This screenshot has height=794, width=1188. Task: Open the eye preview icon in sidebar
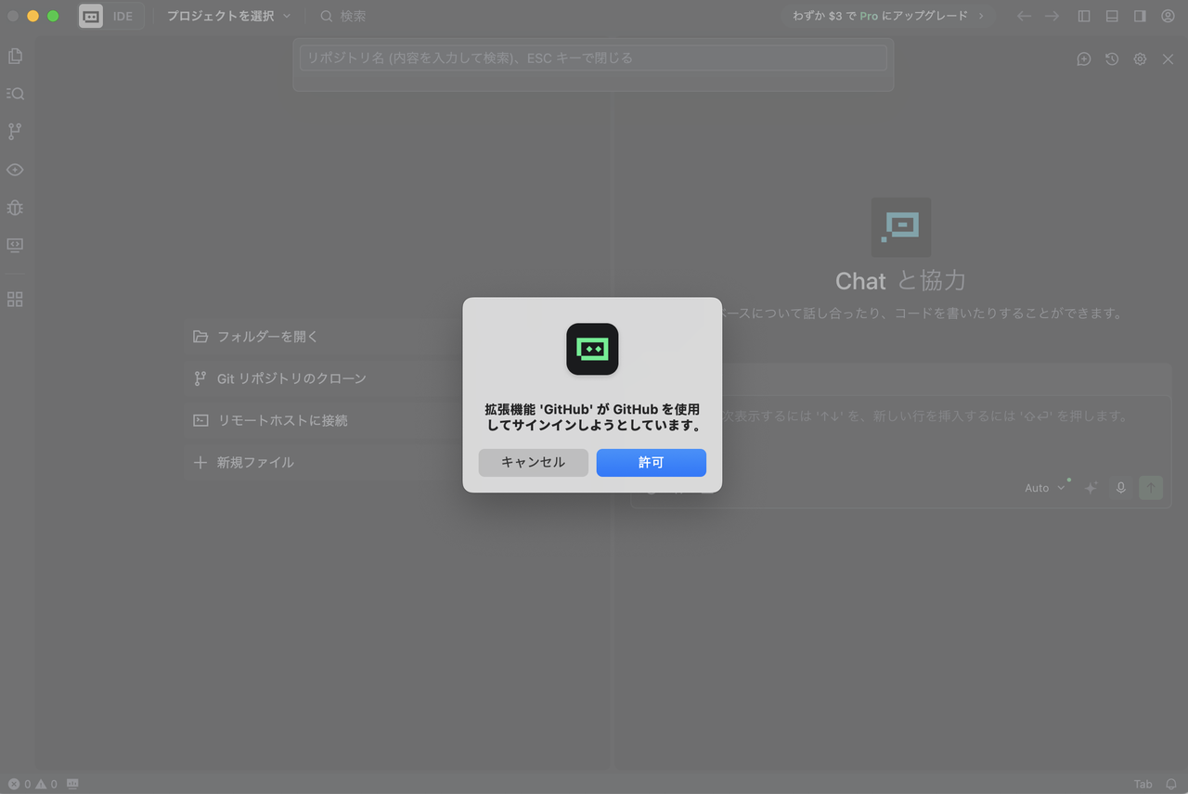pos(15,170)
